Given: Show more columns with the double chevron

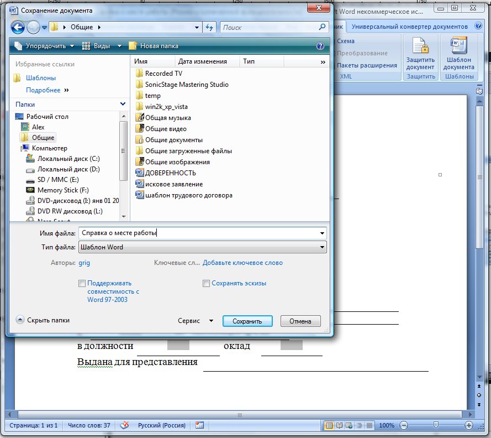Looking at the screenshot, I should pos(323,62).
